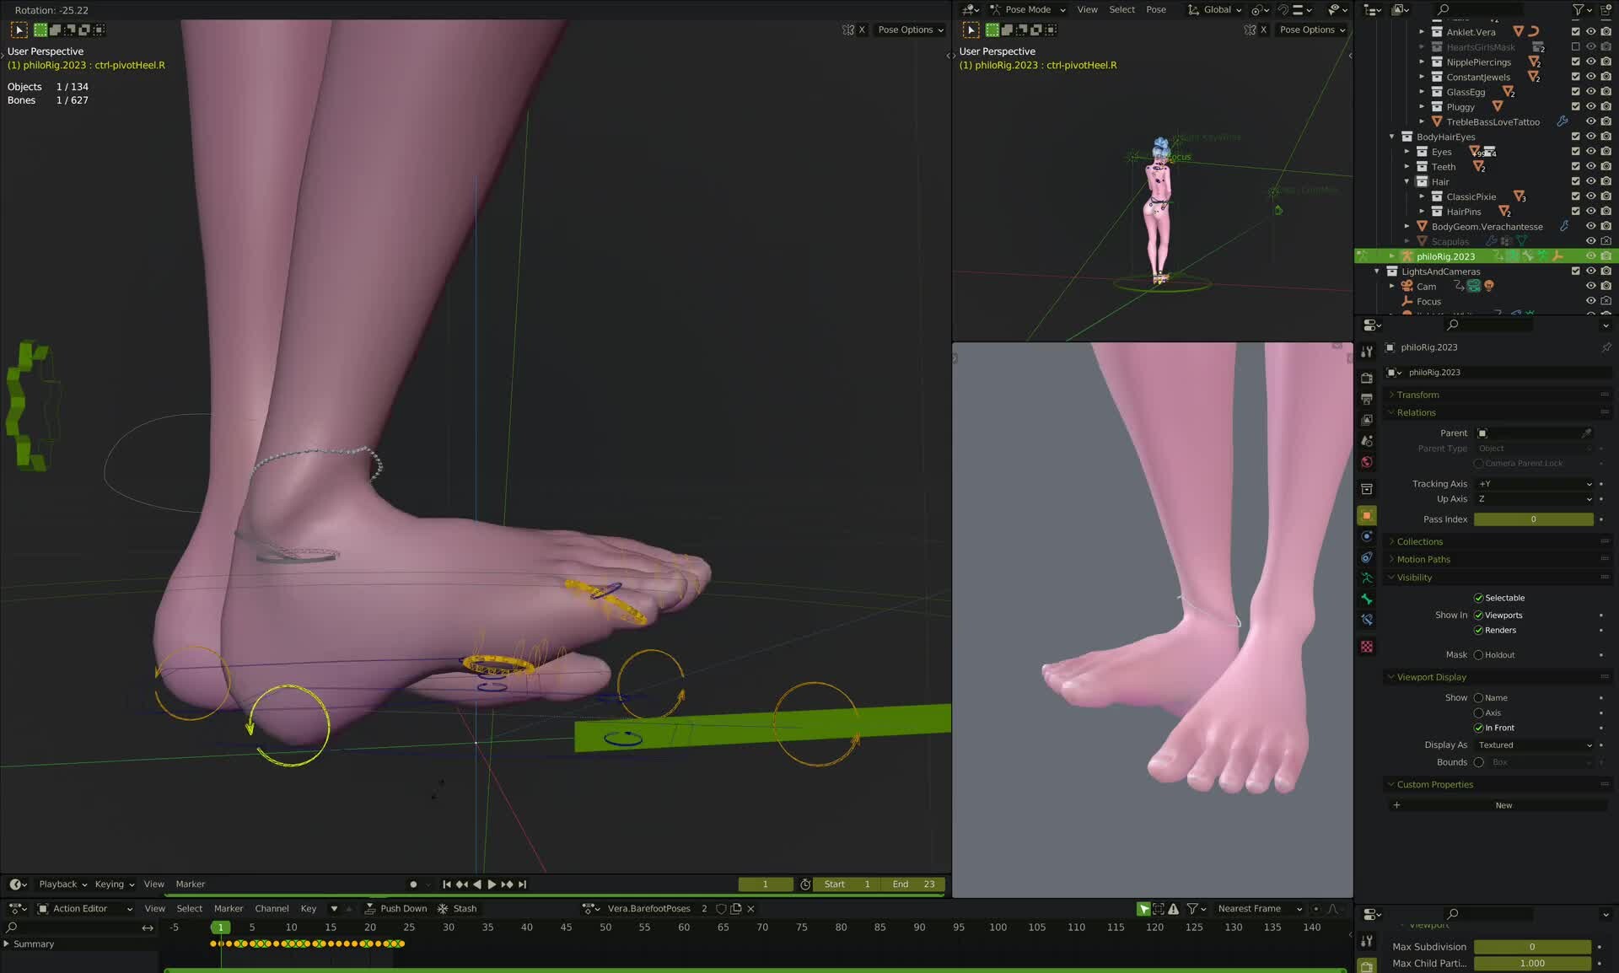Open the Texture Properties tab
This screenshot has height=973, width=1619.
click(x=1367, y=646)
